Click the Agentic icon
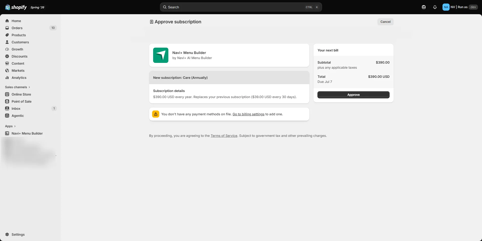The height and width of the screenshot is (241, 482). click(7, 116)
